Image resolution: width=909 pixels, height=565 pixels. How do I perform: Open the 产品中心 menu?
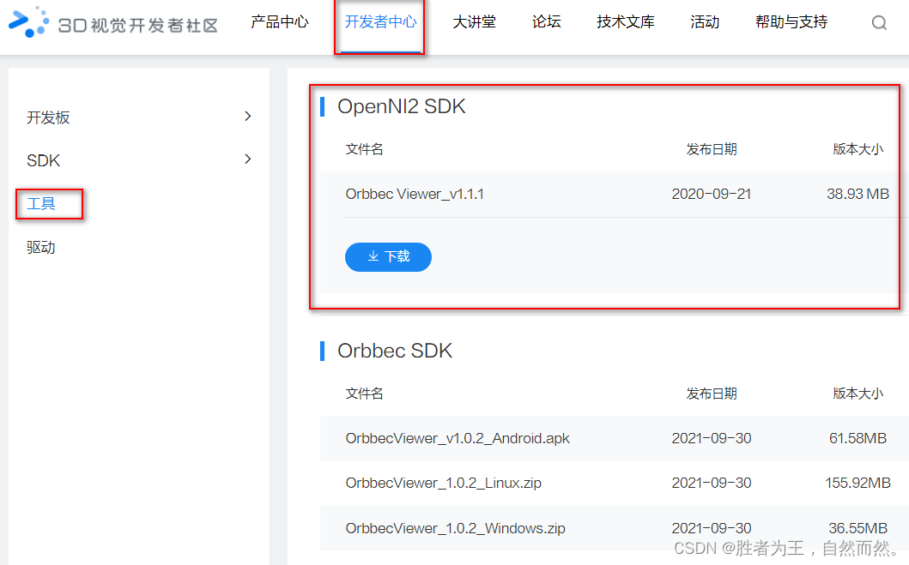point(280,22)
